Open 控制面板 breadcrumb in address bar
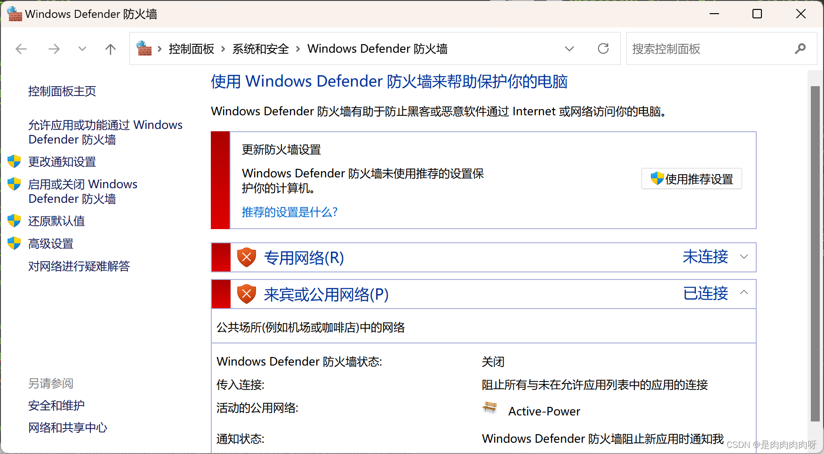This screenshot has height=454, width=824. [192, 49]
